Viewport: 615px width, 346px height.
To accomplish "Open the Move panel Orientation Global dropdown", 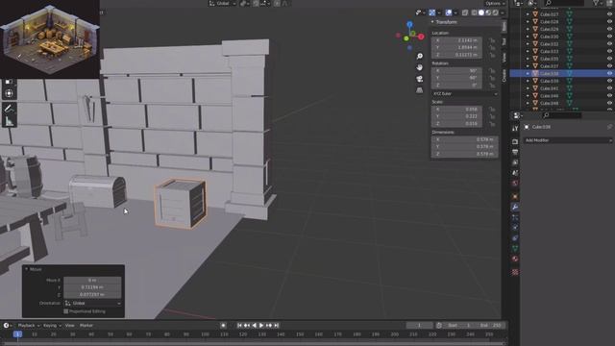I will pos(92,304).
